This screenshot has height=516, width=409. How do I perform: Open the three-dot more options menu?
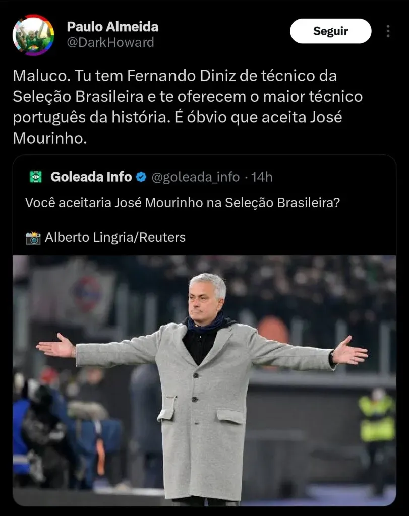coord(388,31)
